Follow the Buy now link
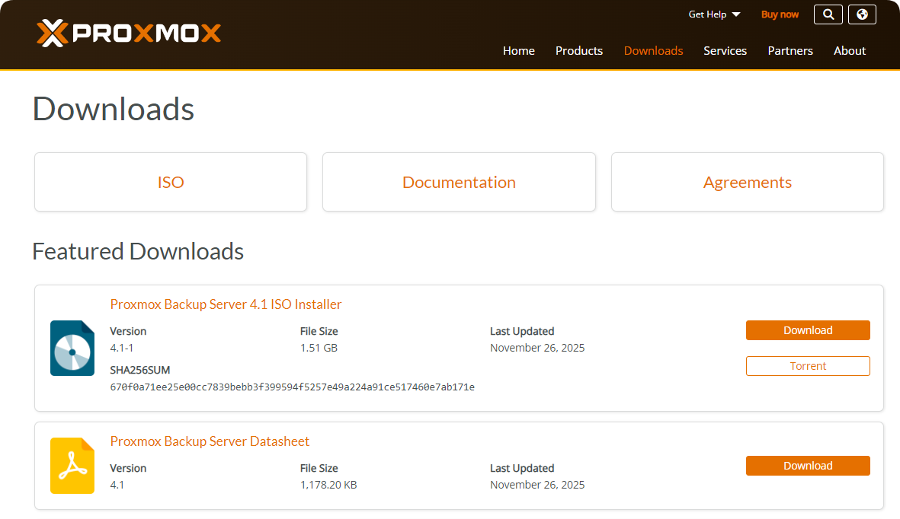Image resolution: width=900 pixels, height=519 pixels. click(x=780, y=14)
